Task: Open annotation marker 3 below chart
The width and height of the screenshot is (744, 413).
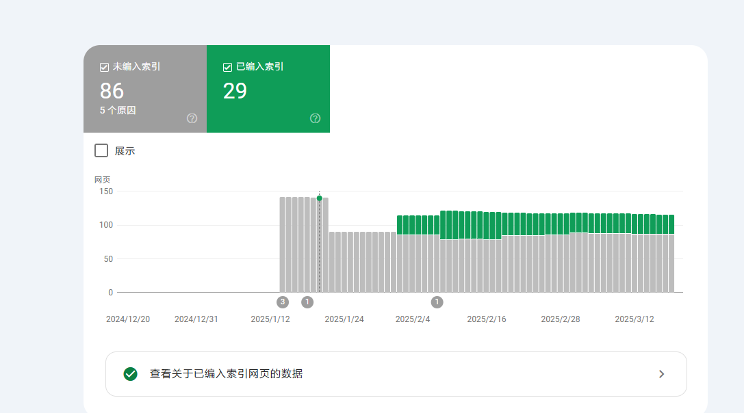Action: click(x=283, y=302)
